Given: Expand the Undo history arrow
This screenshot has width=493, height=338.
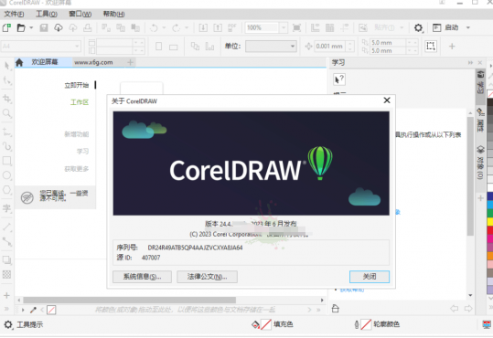Looking at the screenshot, I should 164,28.
